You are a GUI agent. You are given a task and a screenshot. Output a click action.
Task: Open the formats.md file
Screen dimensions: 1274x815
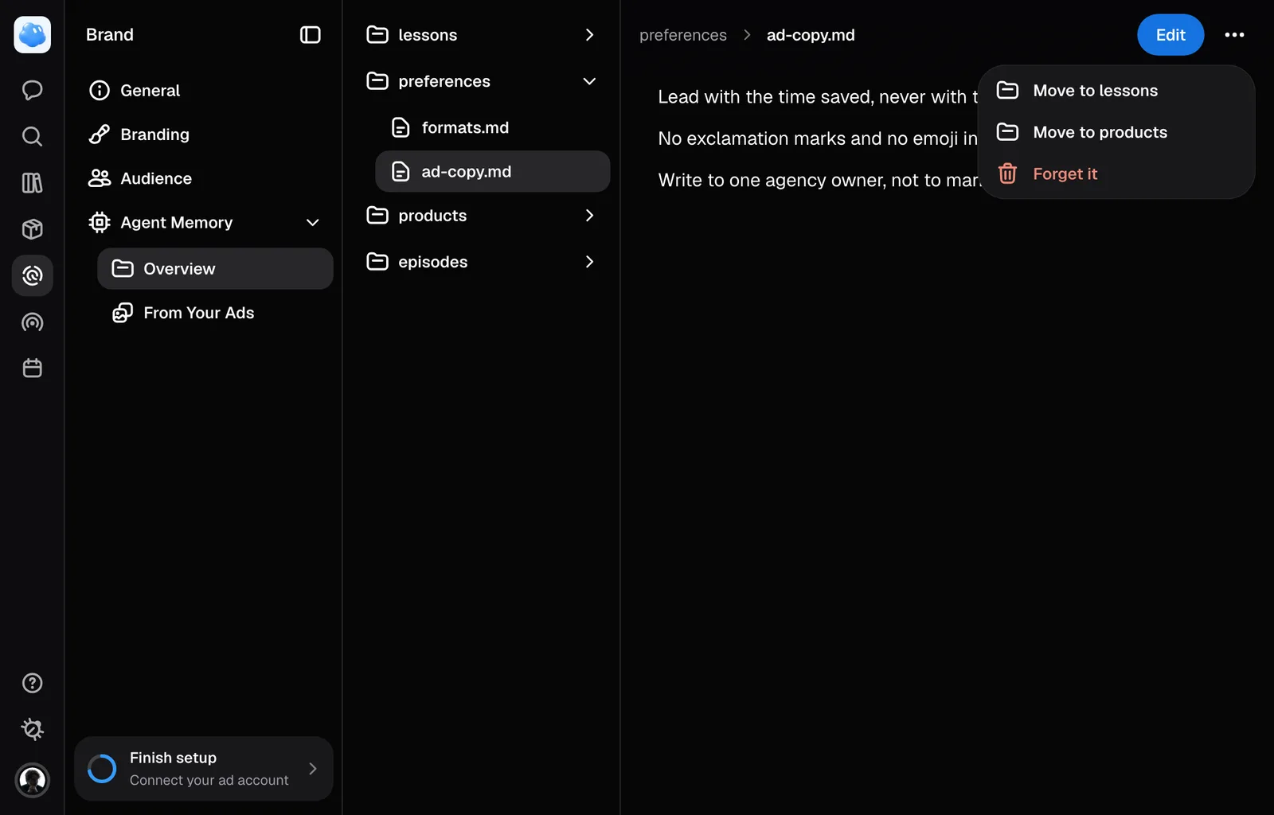tap(492, 127)
